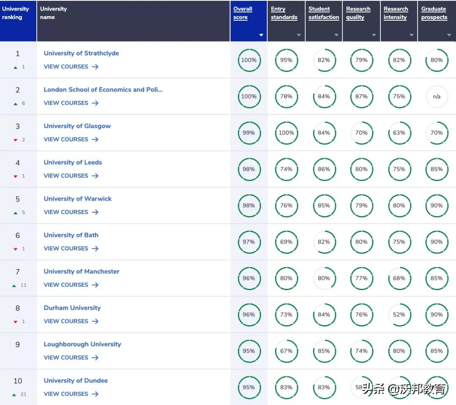The width and height of the screenshot is (456, 405).
Task: Click the Student satisfaction sort arrow
Action: coord(336,35)
